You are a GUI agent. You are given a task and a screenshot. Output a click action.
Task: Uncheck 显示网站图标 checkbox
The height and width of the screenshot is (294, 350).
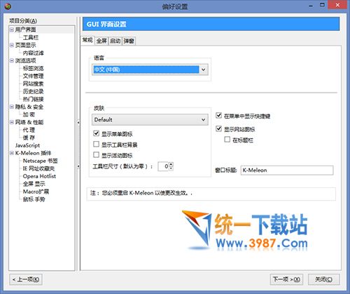tap(218, 128)
